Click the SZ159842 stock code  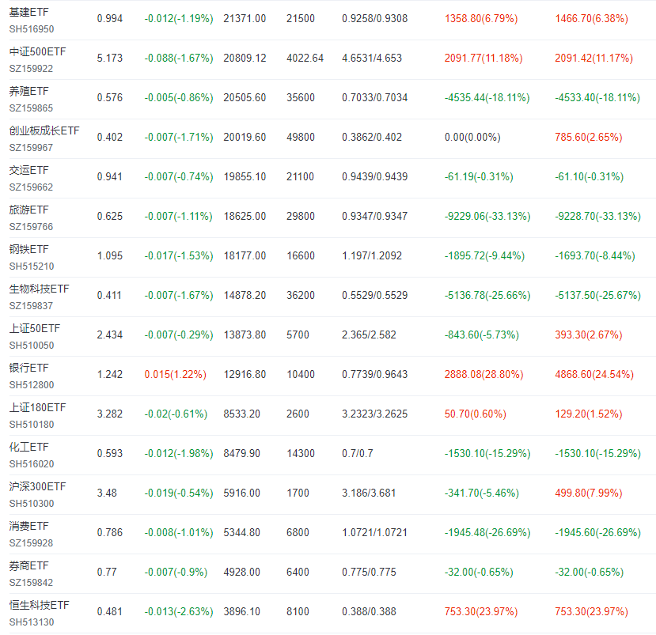click(x=31, y=583)
